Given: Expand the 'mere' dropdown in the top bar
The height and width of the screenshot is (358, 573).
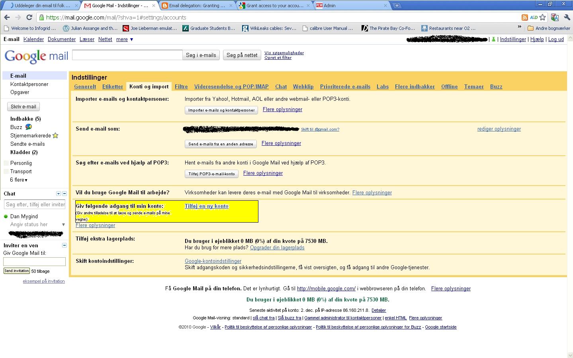Looking at the screenshot, I should 131,39.
